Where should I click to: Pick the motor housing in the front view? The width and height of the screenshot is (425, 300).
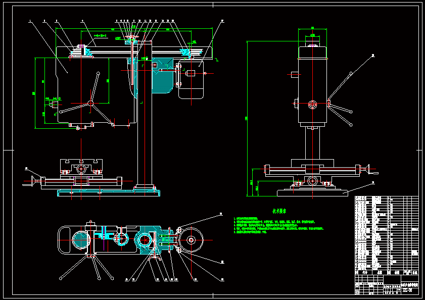[x=191, y=80]
